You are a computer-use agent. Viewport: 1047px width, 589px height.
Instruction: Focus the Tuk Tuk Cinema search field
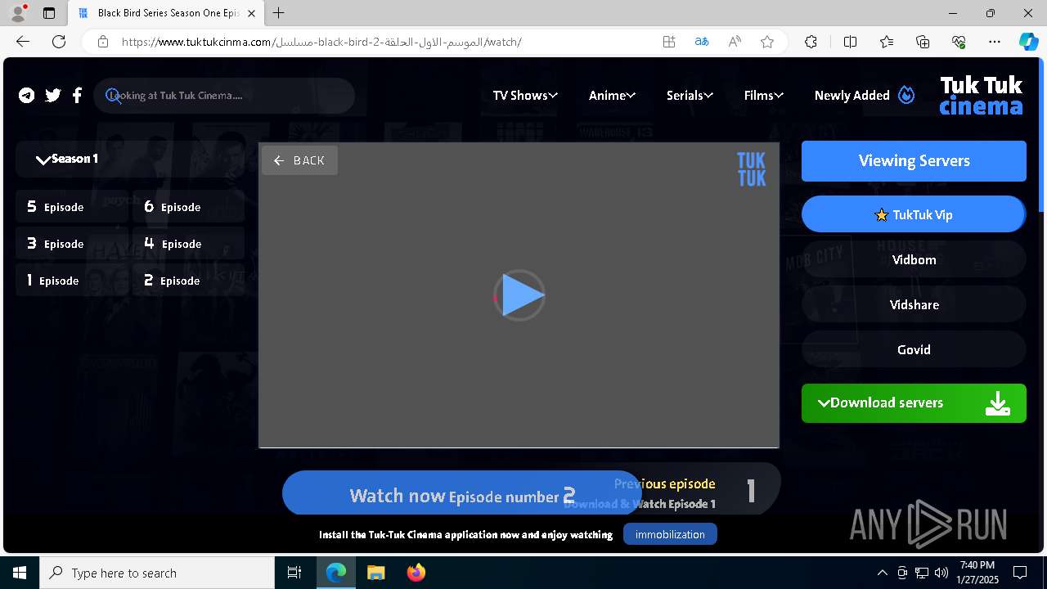[x=224, y=96]
